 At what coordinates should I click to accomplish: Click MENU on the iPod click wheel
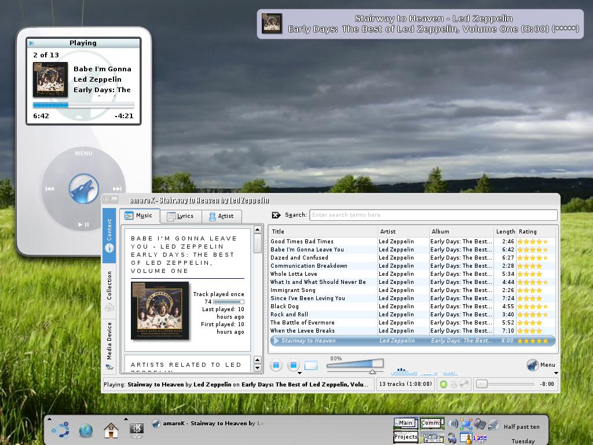[83, 153]
